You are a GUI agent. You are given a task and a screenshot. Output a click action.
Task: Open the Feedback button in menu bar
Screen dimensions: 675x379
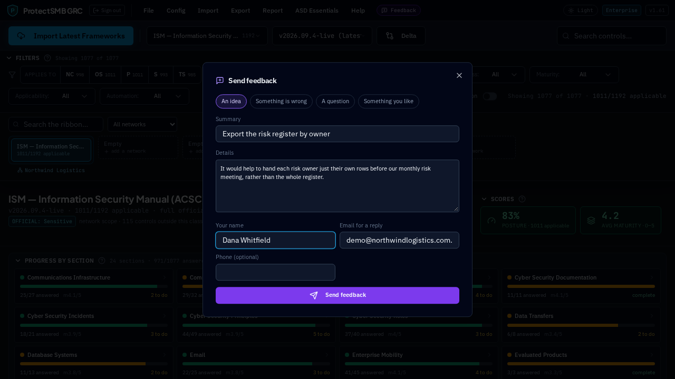pos(399,11)
